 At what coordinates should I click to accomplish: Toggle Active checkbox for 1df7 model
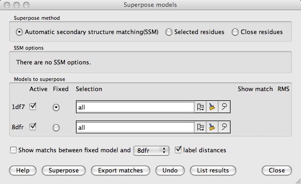click(x=33, y=107)
